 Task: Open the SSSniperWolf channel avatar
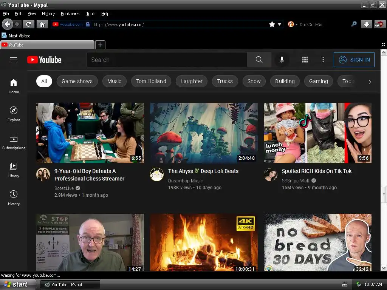click(x=271, y=174)
